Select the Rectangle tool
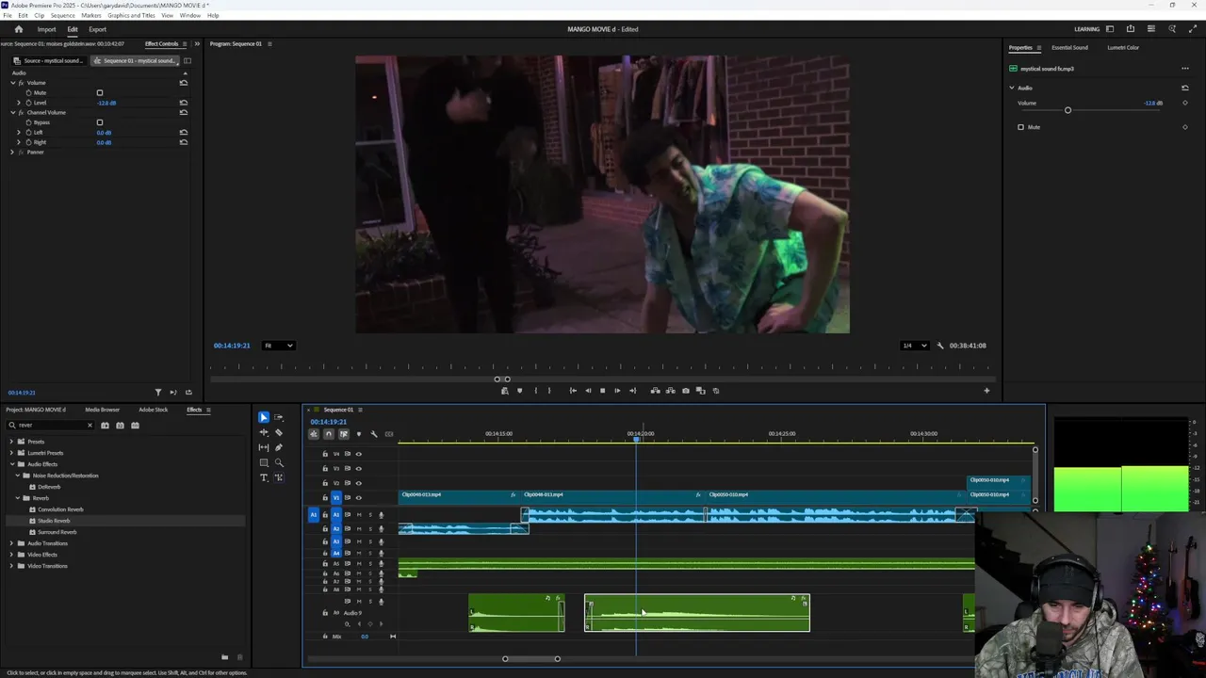This screenshot has width=1206, height=678. click(264, 462)
